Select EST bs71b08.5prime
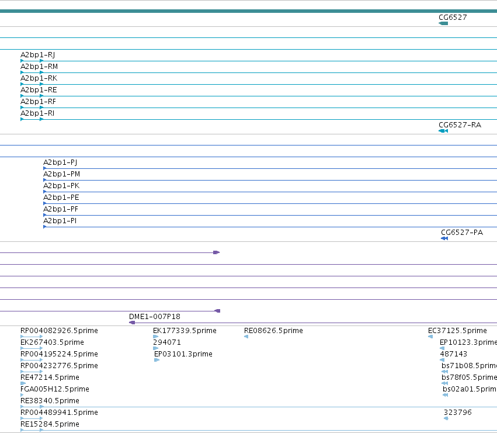Viewport: 497px width, 433px height. (469, 366)
